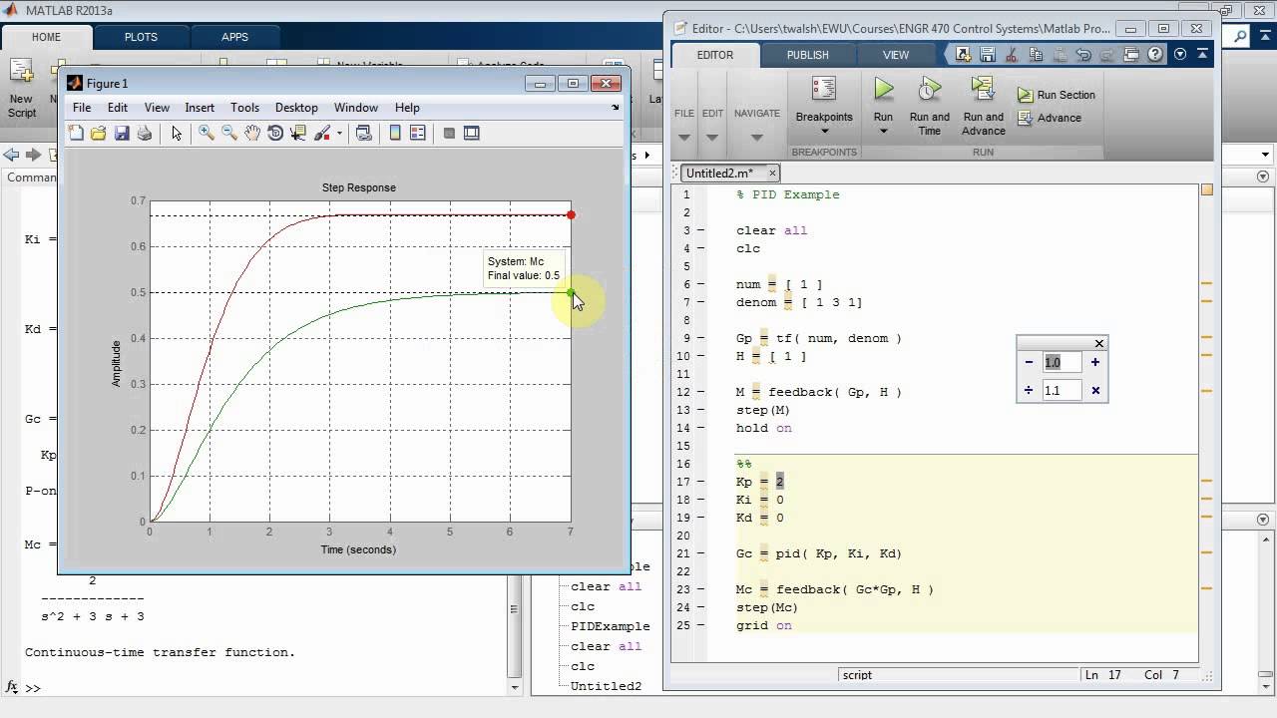Switch to the VIEW tab in Editor
Screen dimensions: 1277x718
coord(896,55)
